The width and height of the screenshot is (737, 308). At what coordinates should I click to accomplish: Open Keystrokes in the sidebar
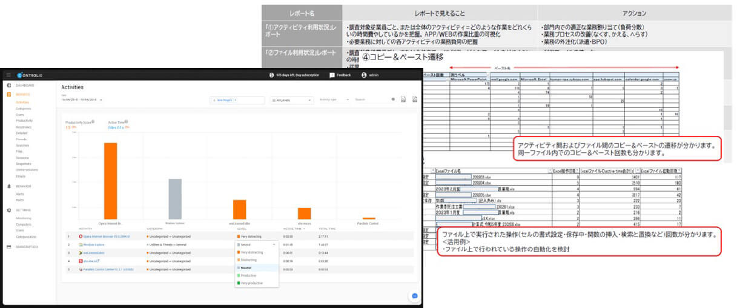24,127
